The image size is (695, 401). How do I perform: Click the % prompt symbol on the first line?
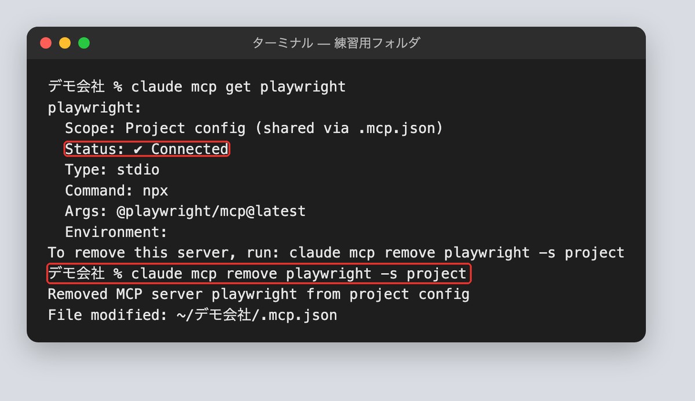click(118, 87)
